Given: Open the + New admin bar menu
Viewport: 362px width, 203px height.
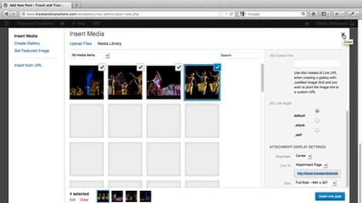Looking at the screenshot, I should click(x=79, y=24).
